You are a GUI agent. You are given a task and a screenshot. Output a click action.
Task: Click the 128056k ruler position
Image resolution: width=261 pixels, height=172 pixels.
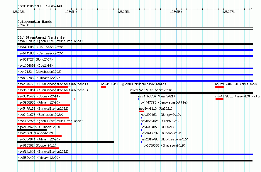pyautogui.click(x=176, y=12)
